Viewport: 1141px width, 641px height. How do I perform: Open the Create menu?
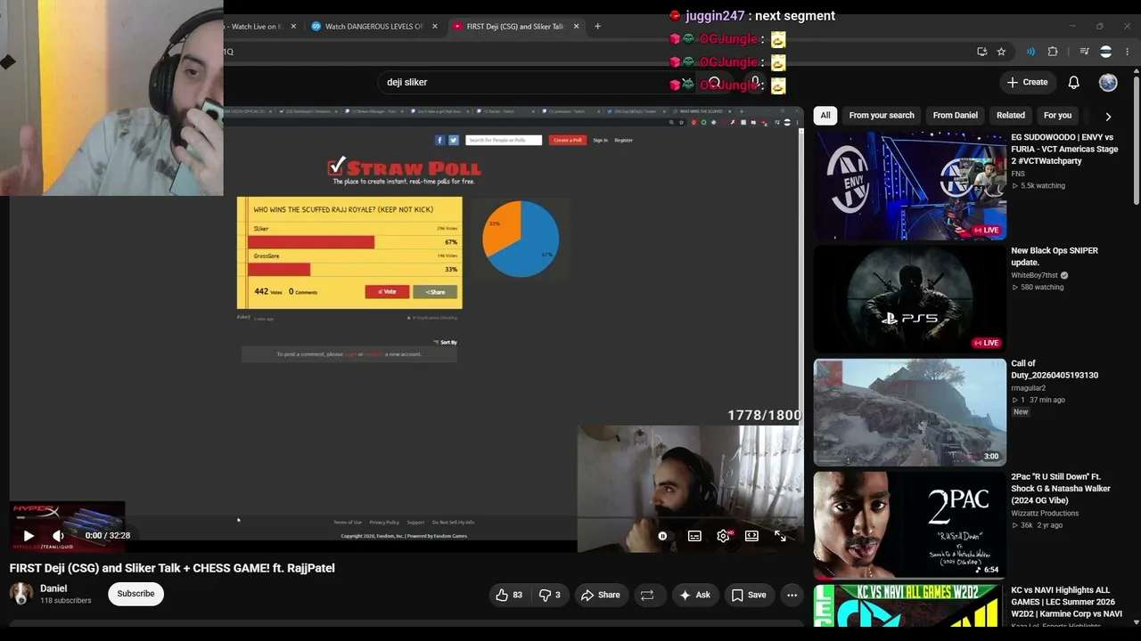[1027, 82]
